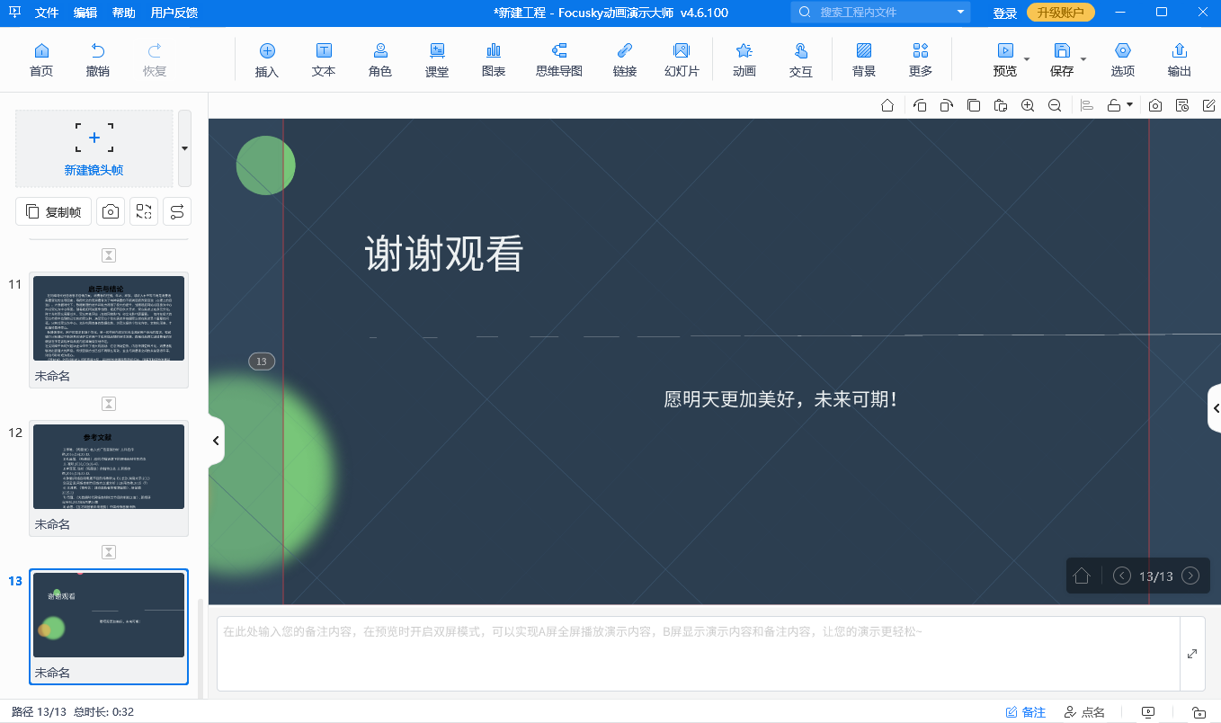Click the frame snapshot camera icon in sidebar

tap(111, 211)
